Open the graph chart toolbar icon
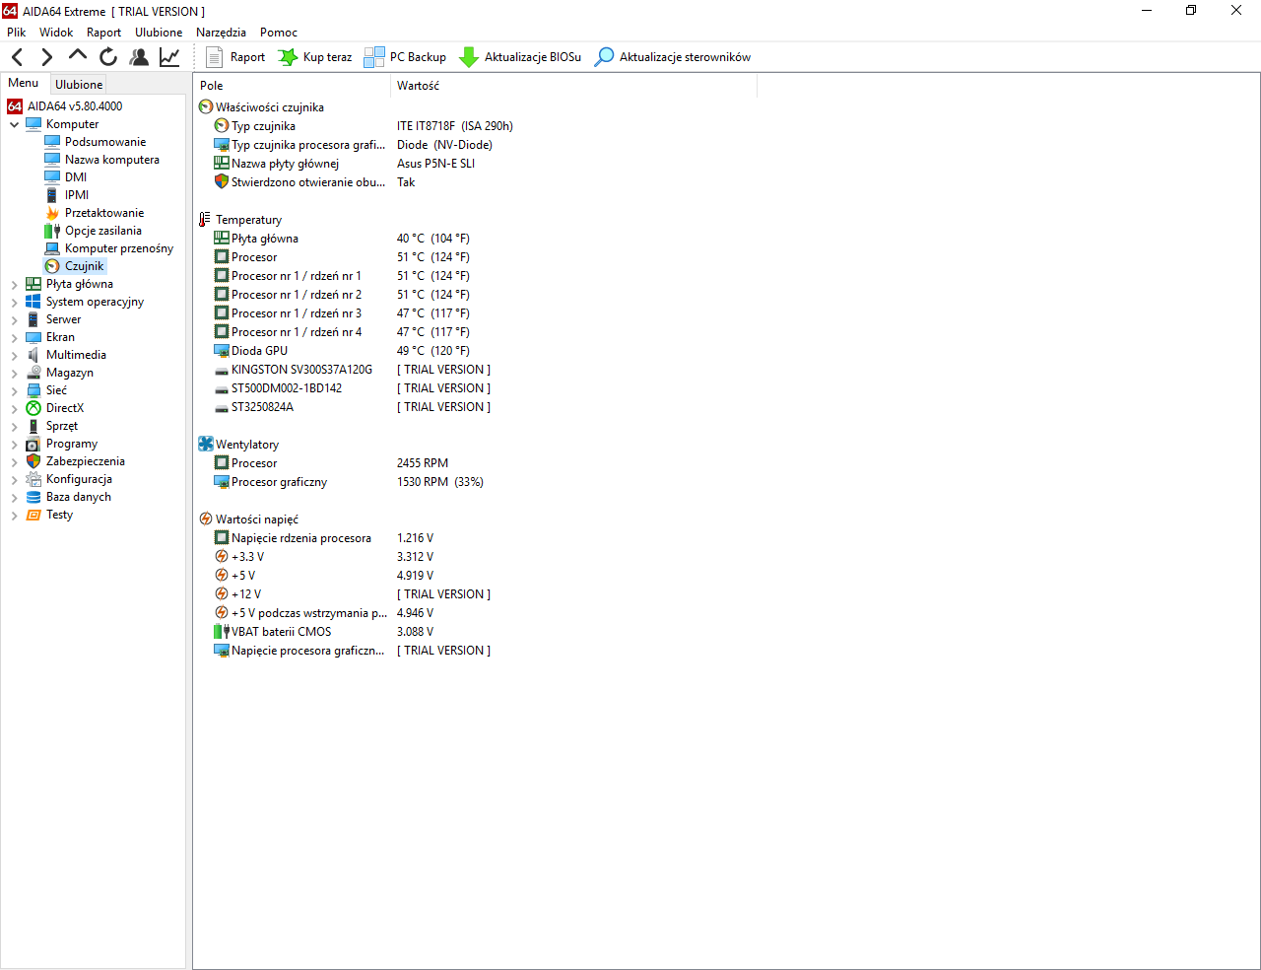The width and height of the screenshot is (1261, 970). click(x=169, y=57)
